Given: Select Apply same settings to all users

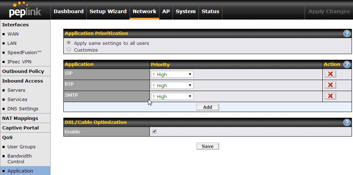Looking at the screenshot, I should [69, 43].
